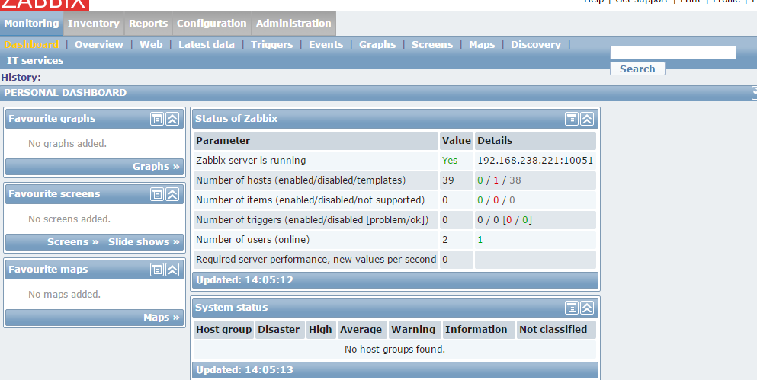
Task: Open menu icon of Favourite graphs widget
Action: coord(157,119)
